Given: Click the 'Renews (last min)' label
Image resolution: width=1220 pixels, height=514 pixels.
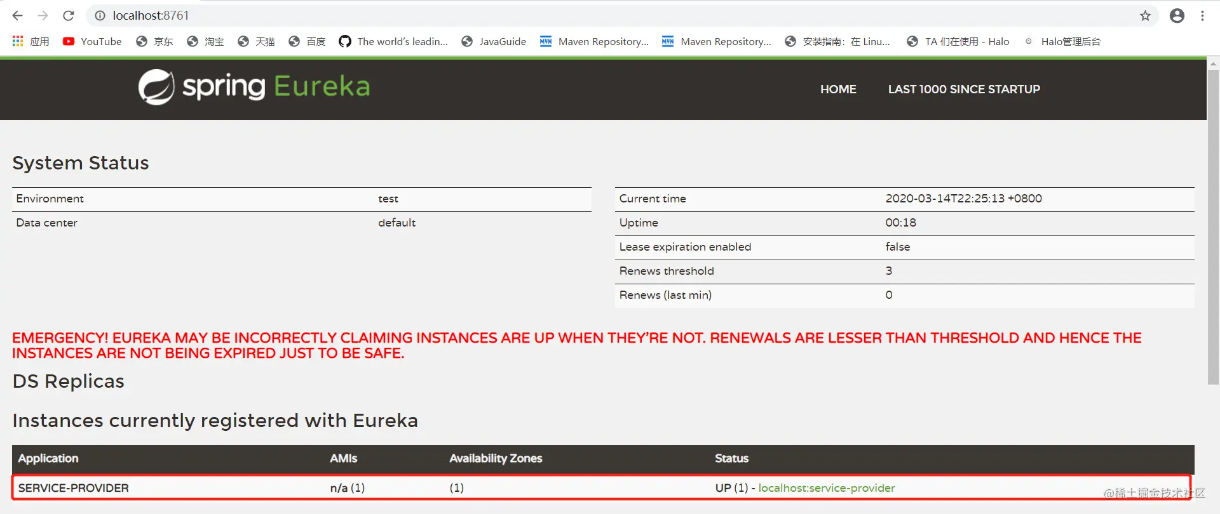Looking at the screenshot, I should click(x=665, y=295).
